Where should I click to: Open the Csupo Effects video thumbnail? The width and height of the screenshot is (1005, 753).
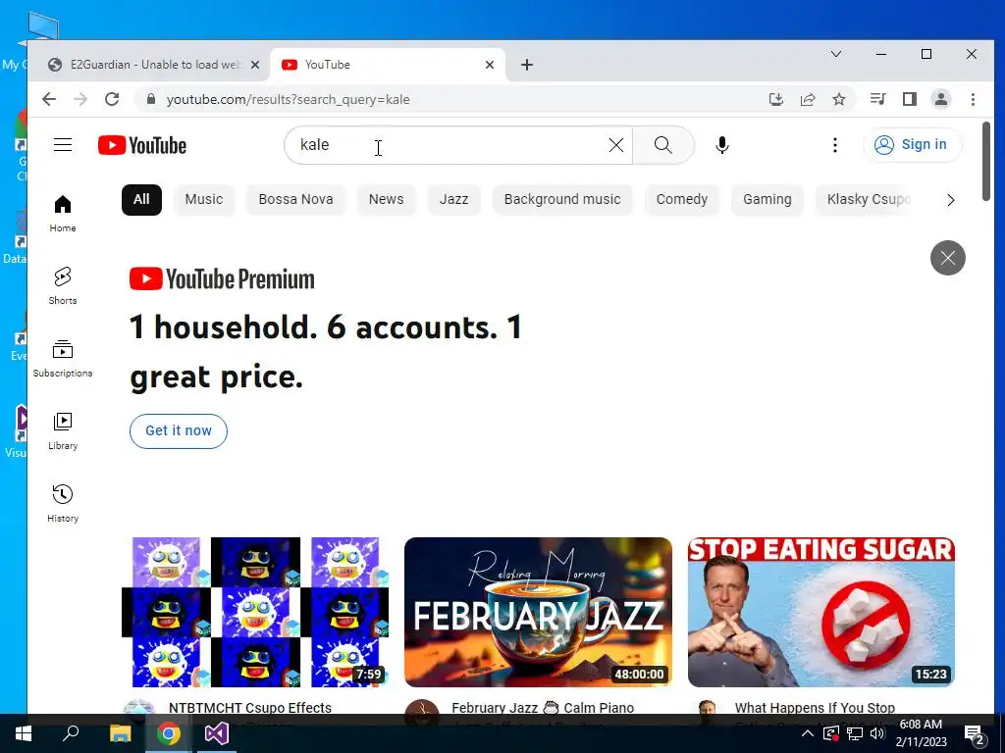point(256,612)
